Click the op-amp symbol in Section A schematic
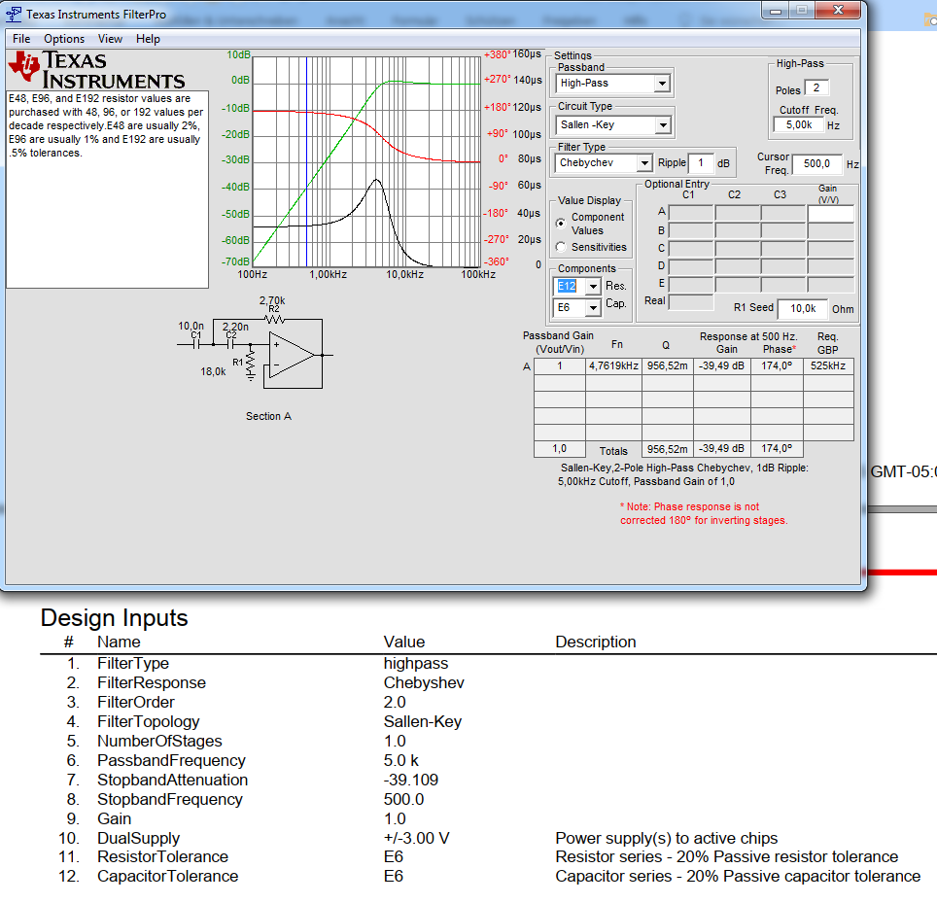The width and height of the screenshot is (937, 903). (292, 356)
